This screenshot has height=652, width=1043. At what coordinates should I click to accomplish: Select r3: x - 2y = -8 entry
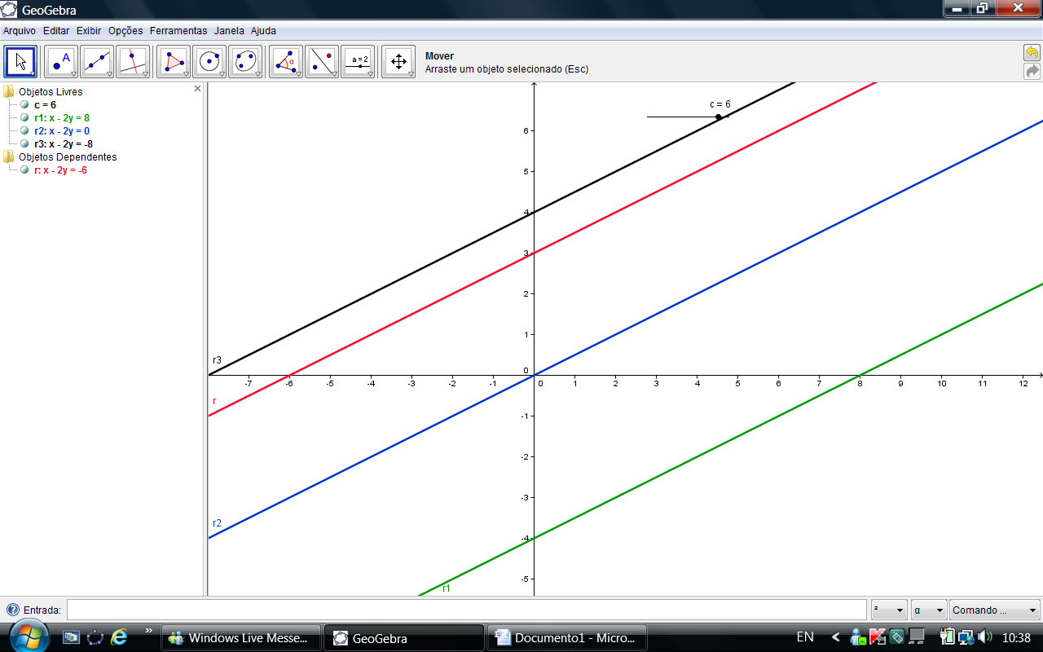[64, 144]
